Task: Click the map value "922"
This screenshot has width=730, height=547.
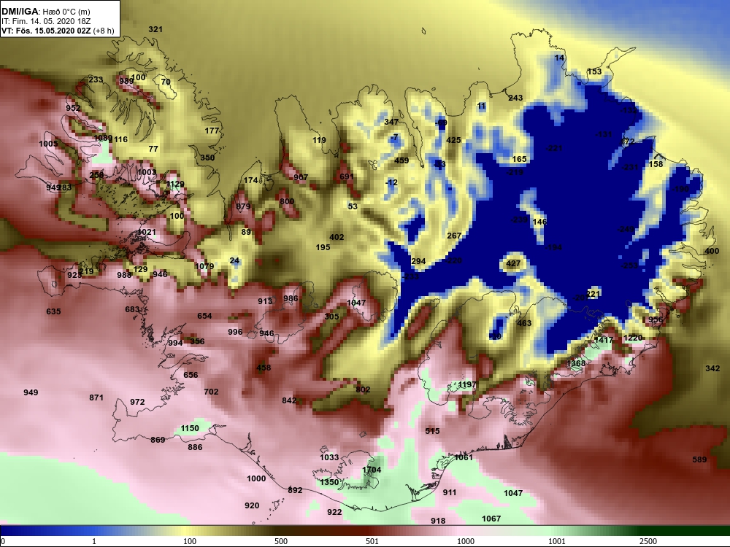Action: (x=334, y=512)
